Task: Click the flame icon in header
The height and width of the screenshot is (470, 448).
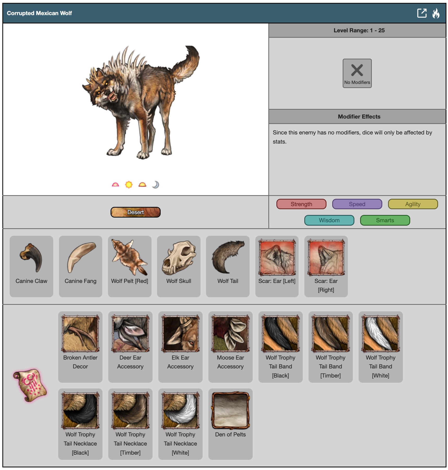Action: point(436,13)
